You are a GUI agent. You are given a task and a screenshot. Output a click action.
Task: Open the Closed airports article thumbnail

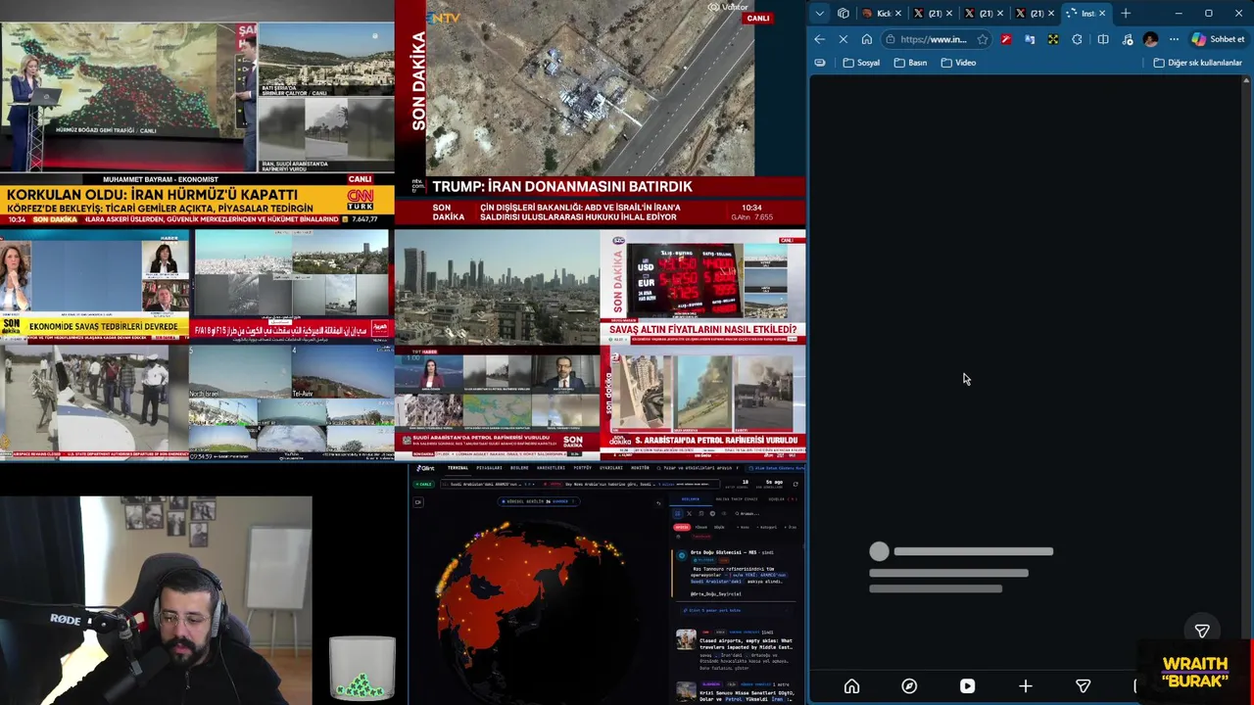(x=686, y=639)
